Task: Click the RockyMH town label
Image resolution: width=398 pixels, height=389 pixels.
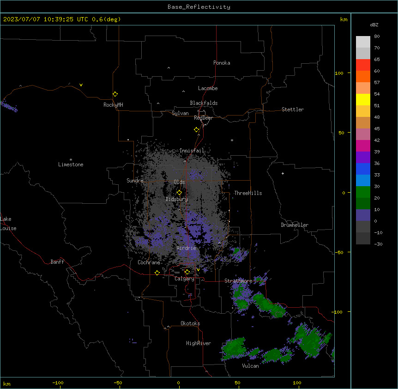Action: [113, 105]
